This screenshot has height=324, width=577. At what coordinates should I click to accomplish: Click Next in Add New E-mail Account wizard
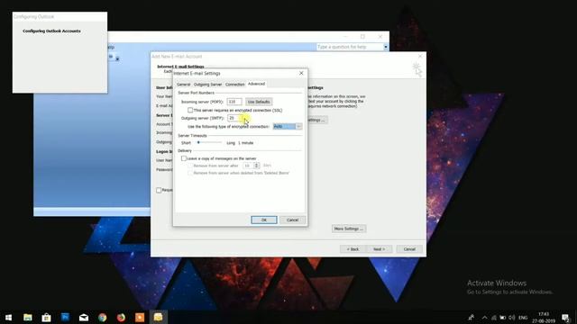(379, 249)
